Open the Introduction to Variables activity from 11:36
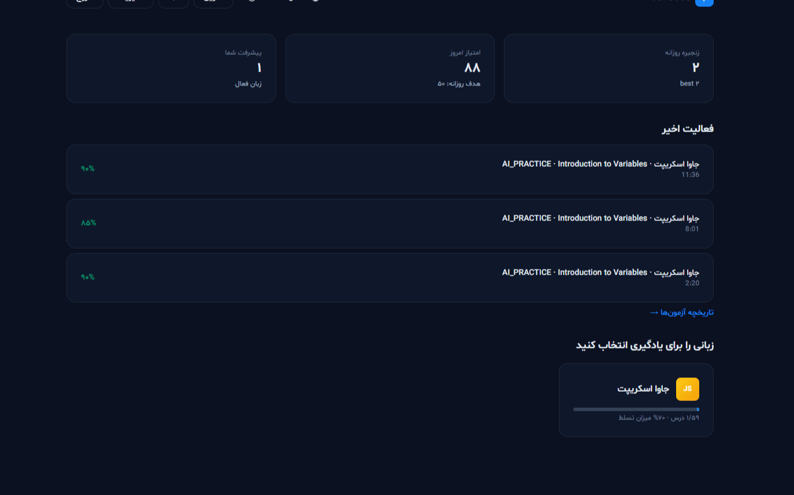 point(390,170)
